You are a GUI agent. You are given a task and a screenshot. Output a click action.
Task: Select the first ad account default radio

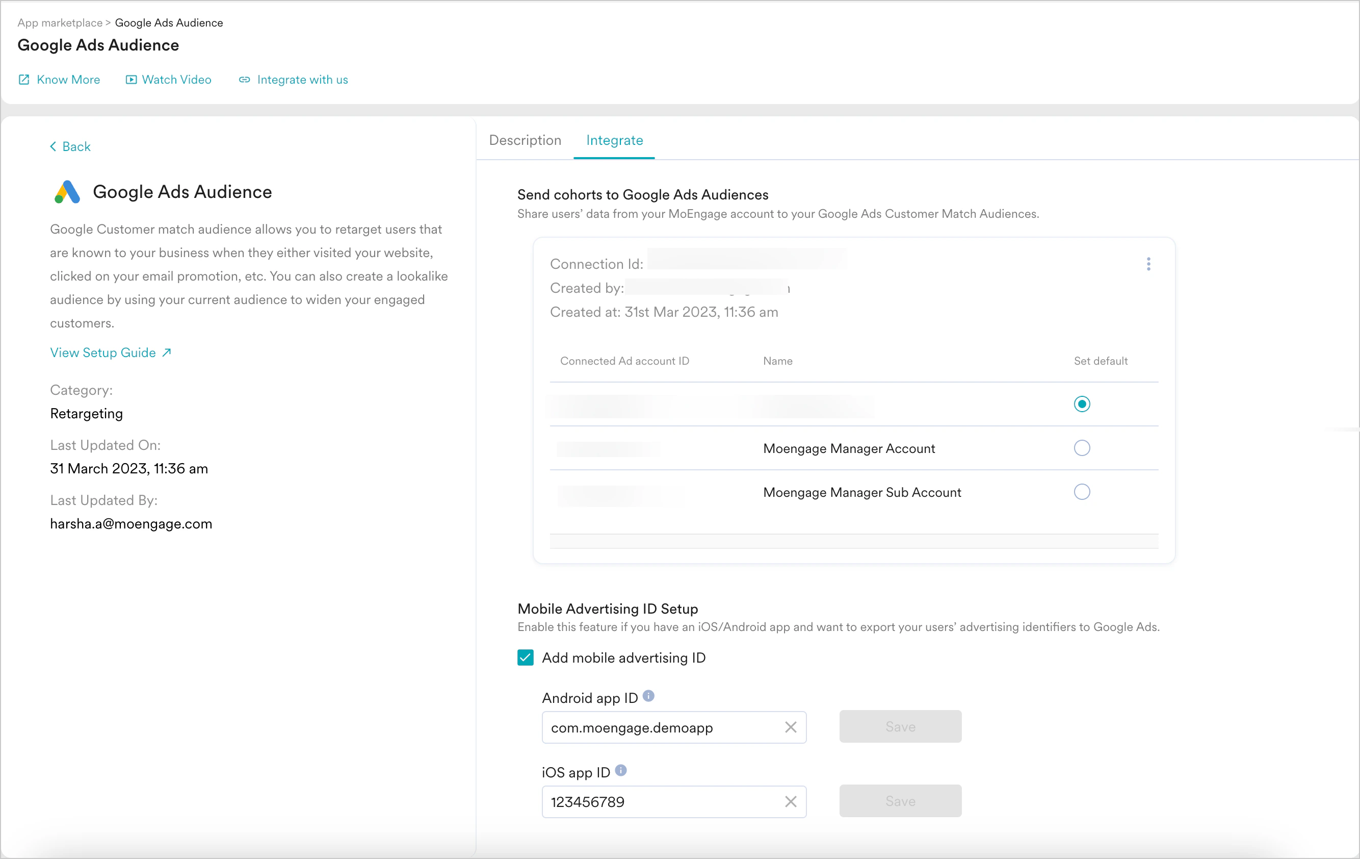[x=1082, y=404]
